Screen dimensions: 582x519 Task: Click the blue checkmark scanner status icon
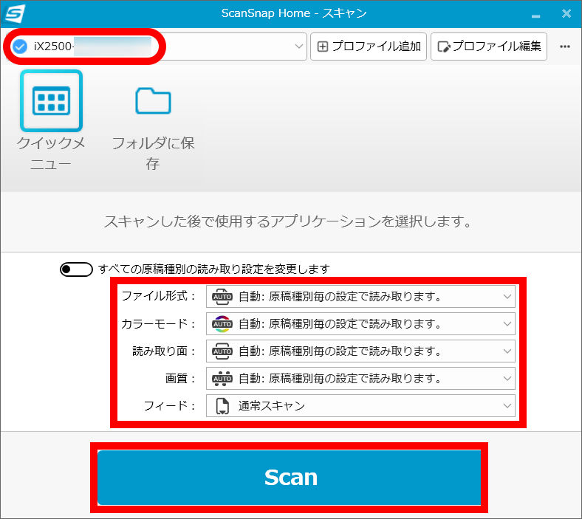20,47
